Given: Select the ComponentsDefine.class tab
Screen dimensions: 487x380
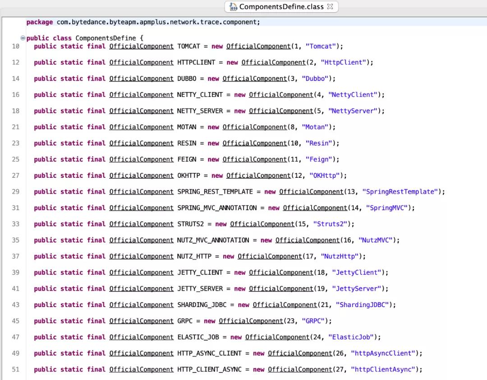Looking at the screenshot, I should pyautogui.click(x=281, y=7).
